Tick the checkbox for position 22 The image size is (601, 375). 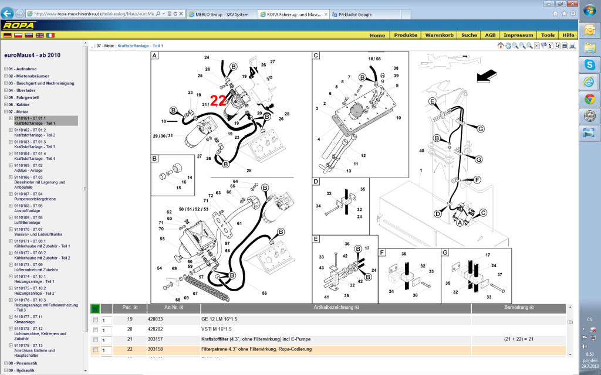point(96,349)
